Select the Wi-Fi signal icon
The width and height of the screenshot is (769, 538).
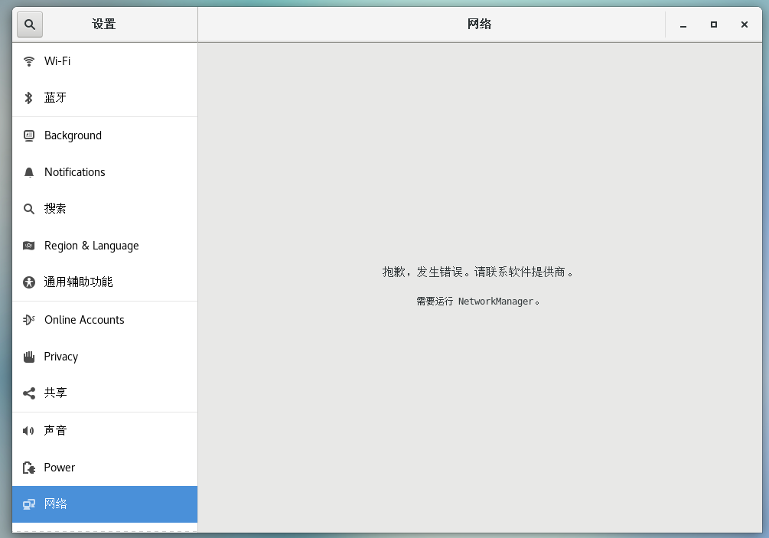click(29, 61)
